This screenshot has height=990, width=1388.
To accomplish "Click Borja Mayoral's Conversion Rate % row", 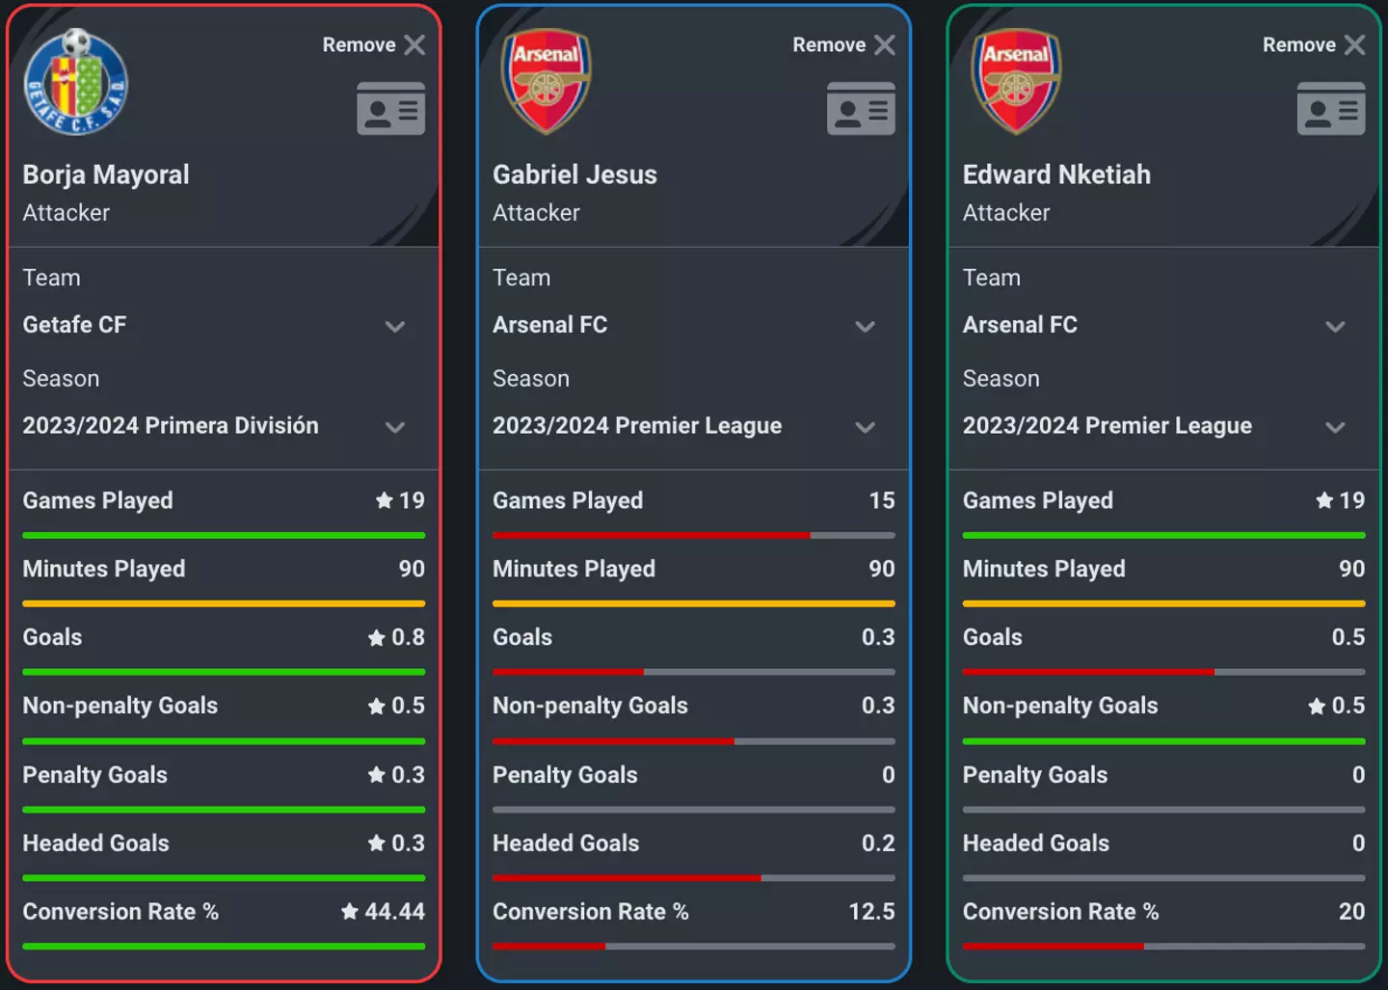I will point(224,912).
